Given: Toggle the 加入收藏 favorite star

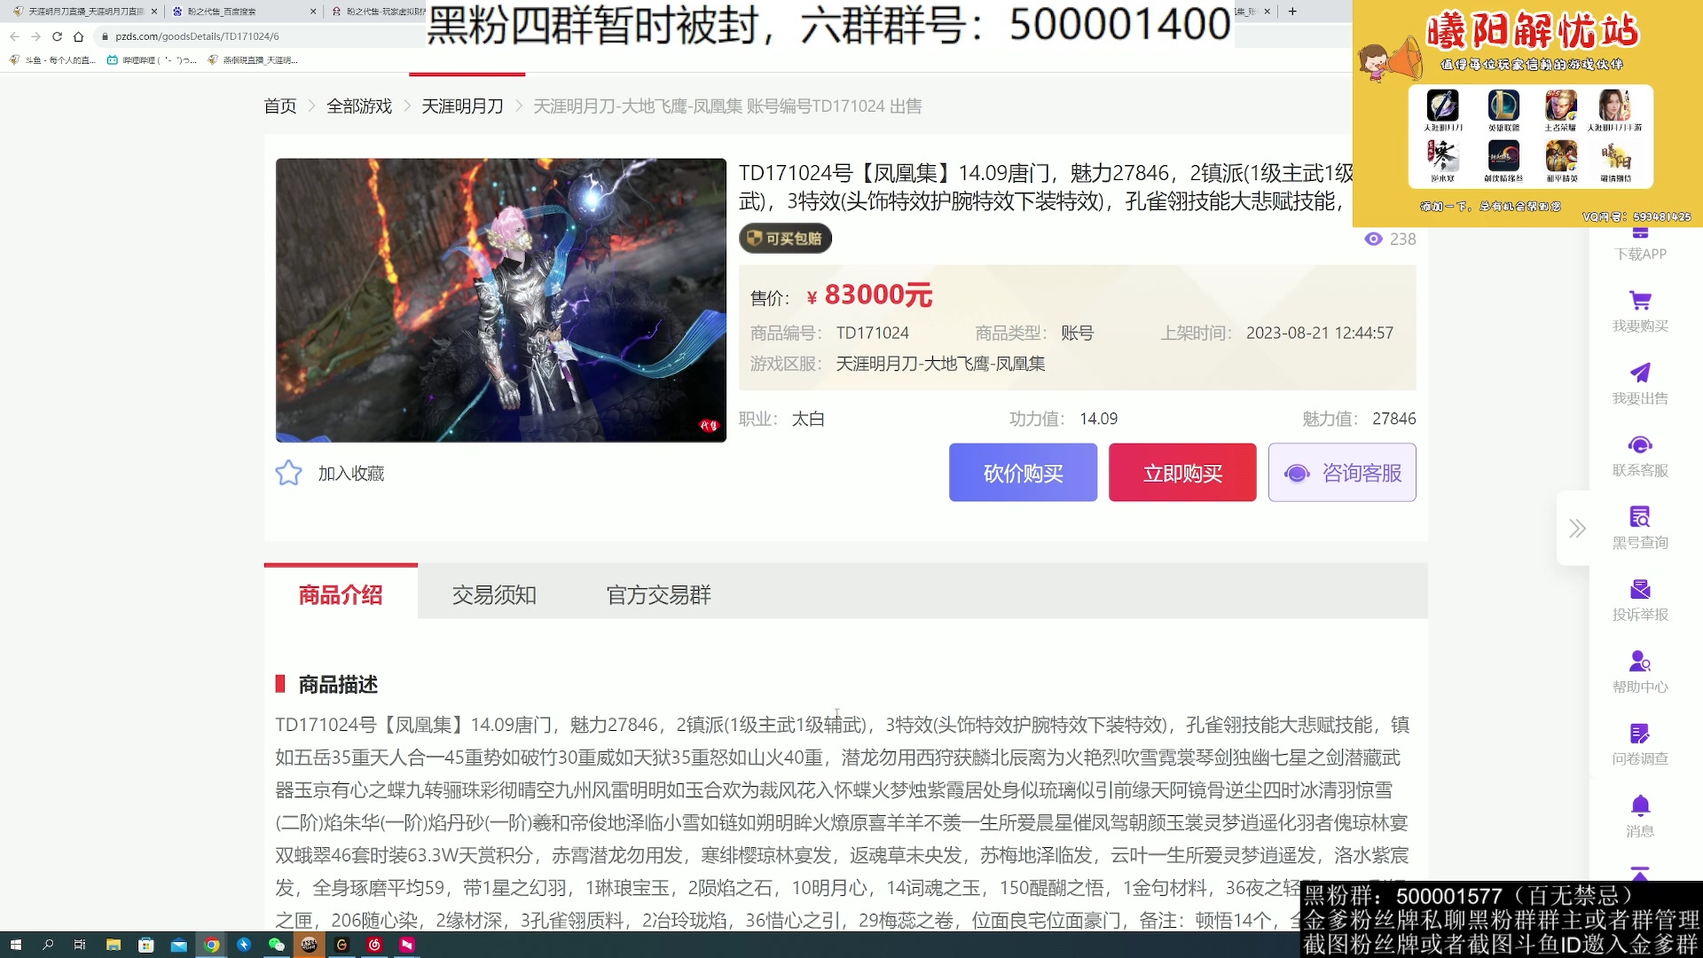Looking at the screenshot, I should (288, 473).
